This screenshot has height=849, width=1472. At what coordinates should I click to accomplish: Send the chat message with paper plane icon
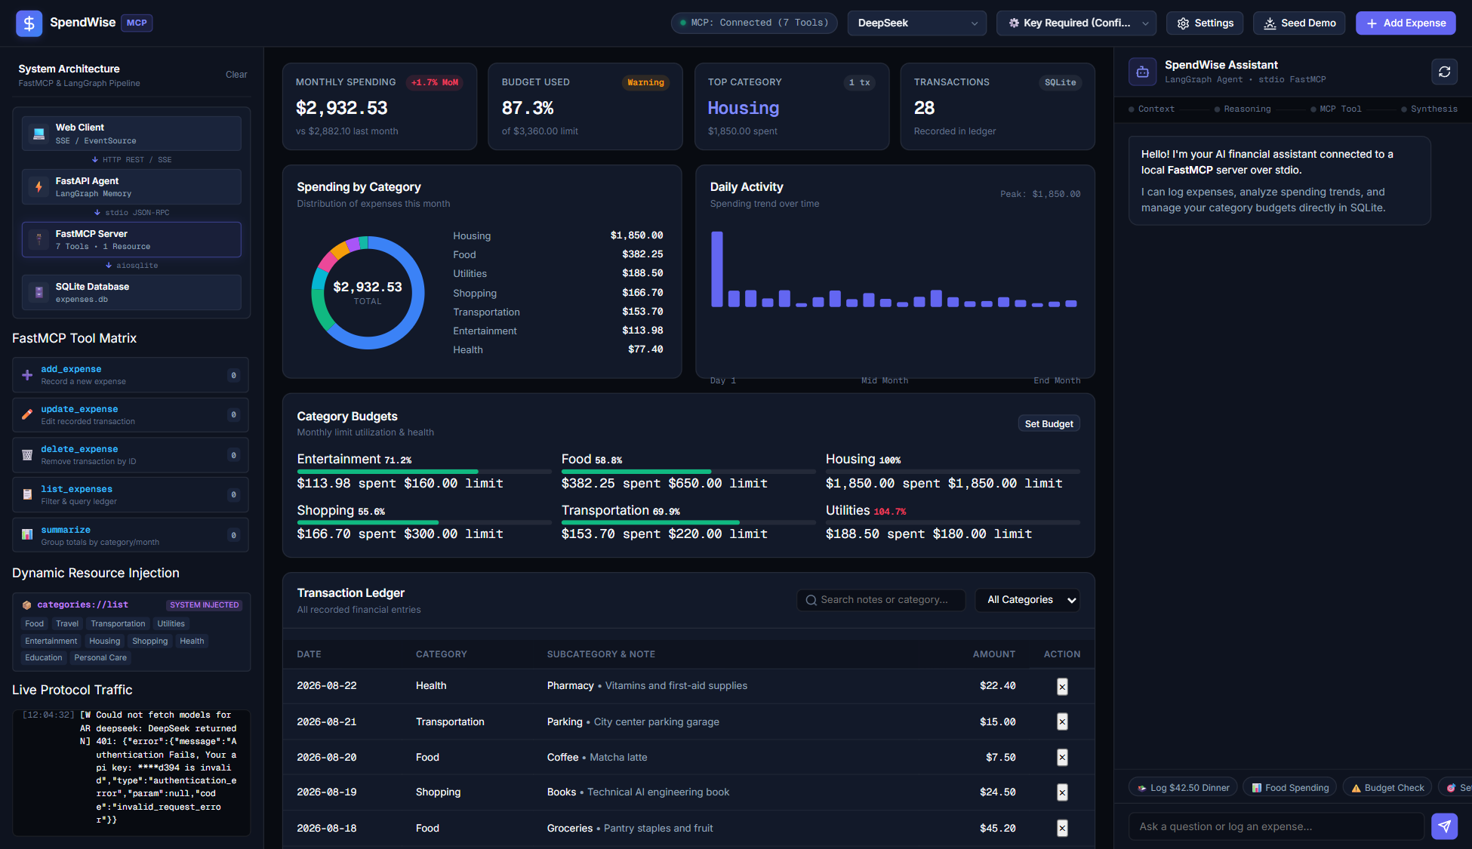1444,826
